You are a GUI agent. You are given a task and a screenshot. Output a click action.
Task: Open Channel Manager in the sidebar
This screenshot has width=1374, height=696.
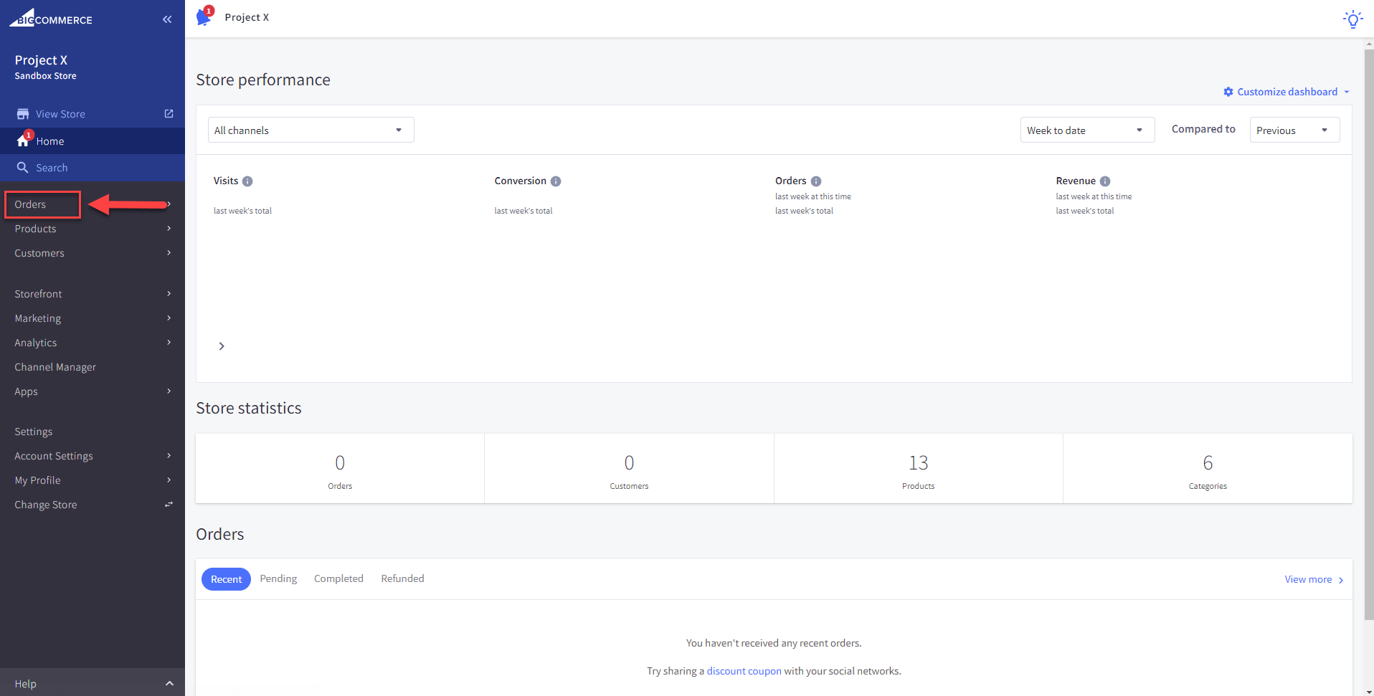pos(55,367)
